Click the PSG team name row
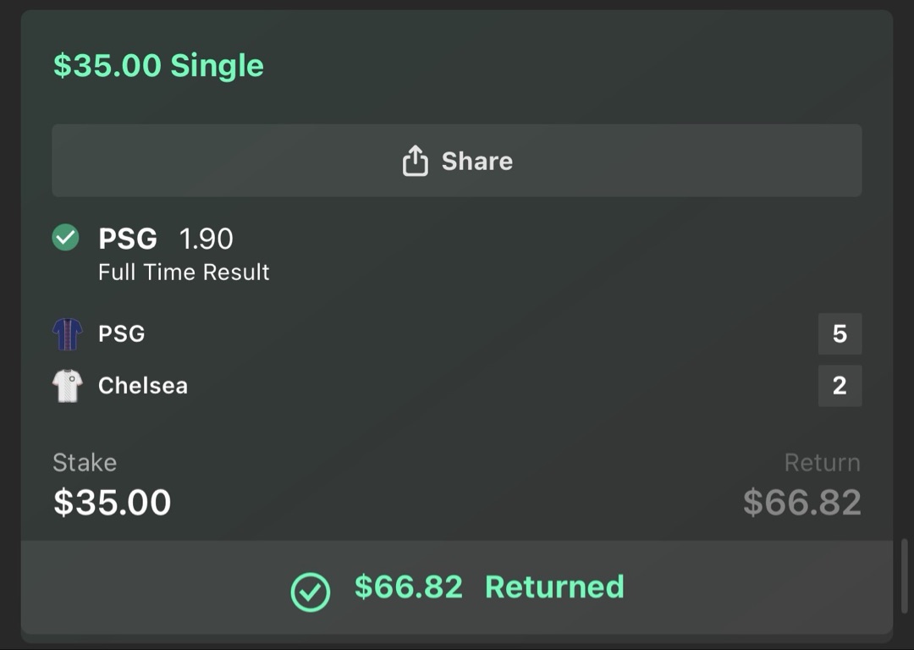 coord(122,334)
